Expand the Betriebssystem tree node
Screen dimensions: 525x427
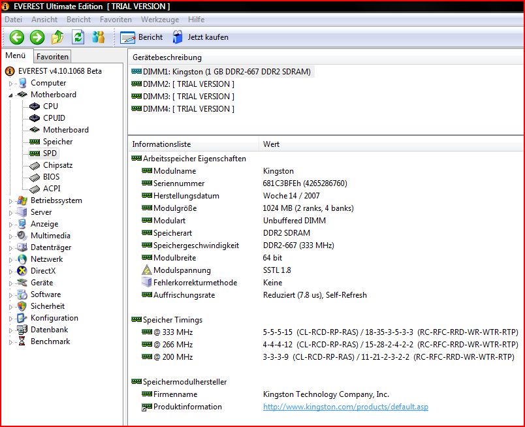(x=10, y=201)
